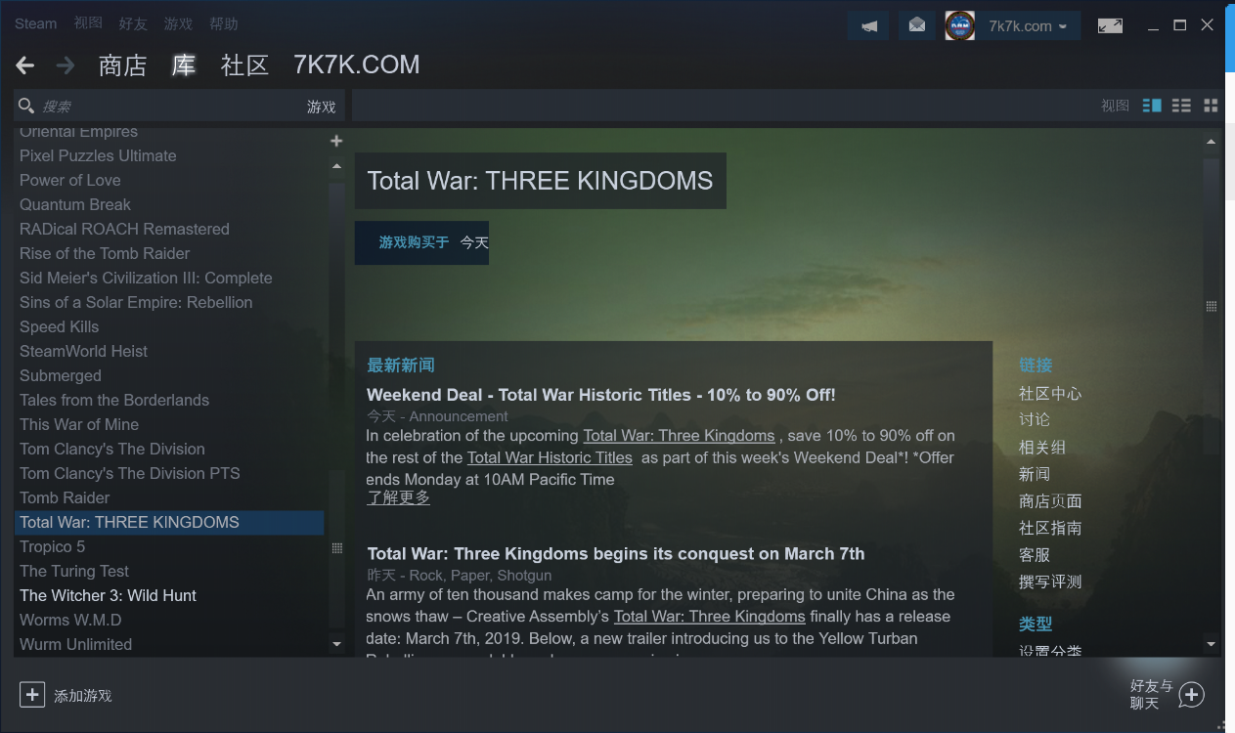Click the 了解更多 link

[398, 497]
